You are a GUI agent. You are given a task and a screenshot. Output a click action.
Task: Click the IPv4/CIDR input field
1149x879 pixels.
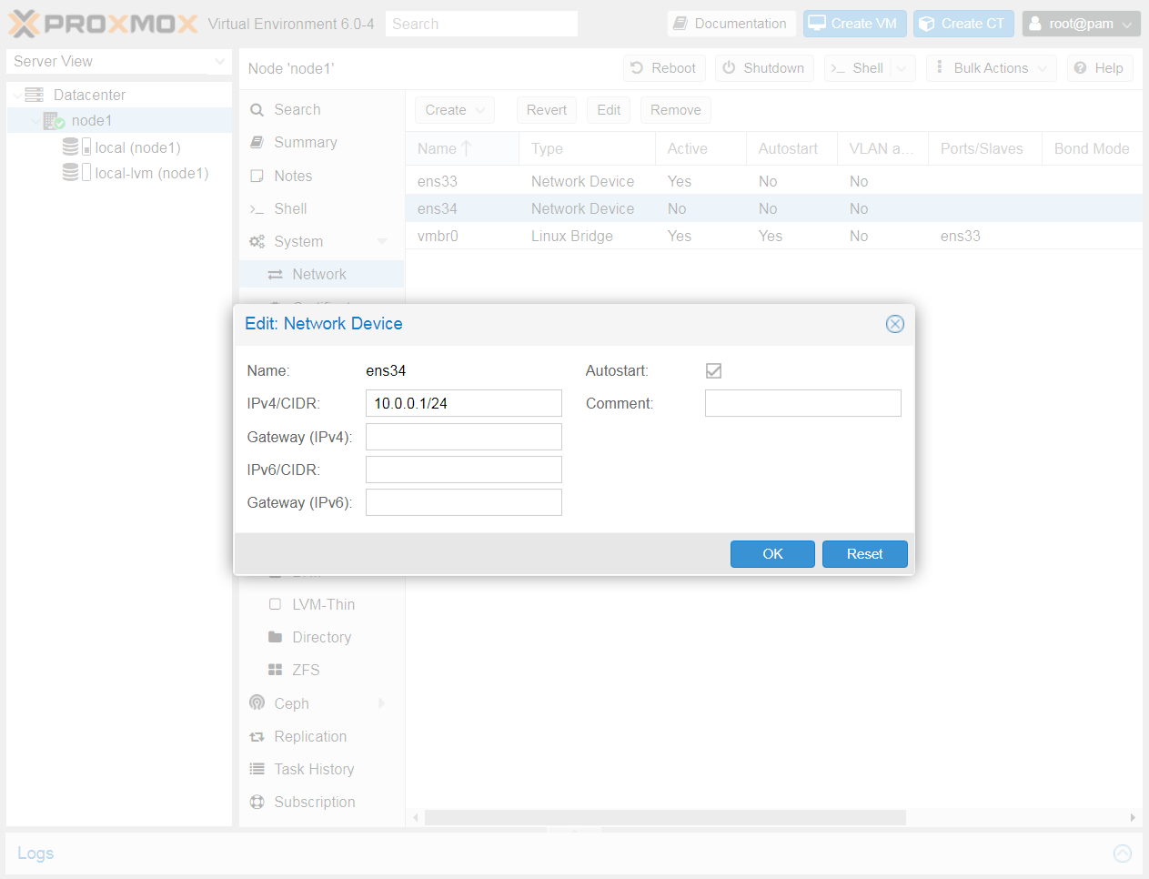(464, 403)
